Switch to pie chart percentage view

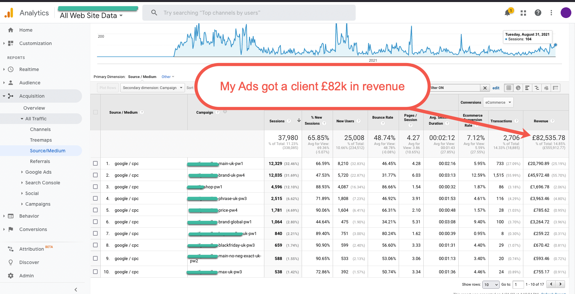pos(518,88)
